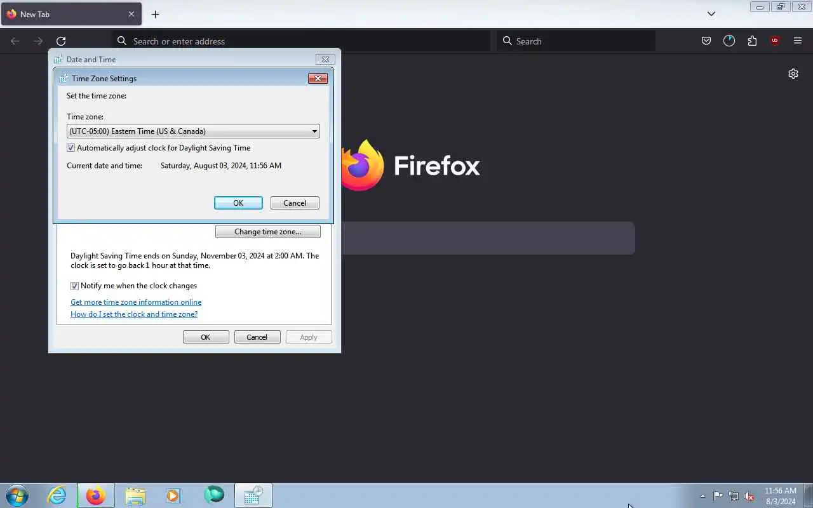The width and height of the screenshot is (813, 508).
Task: Open the list all tabs chevron
Action: click(x=711, y=14)
